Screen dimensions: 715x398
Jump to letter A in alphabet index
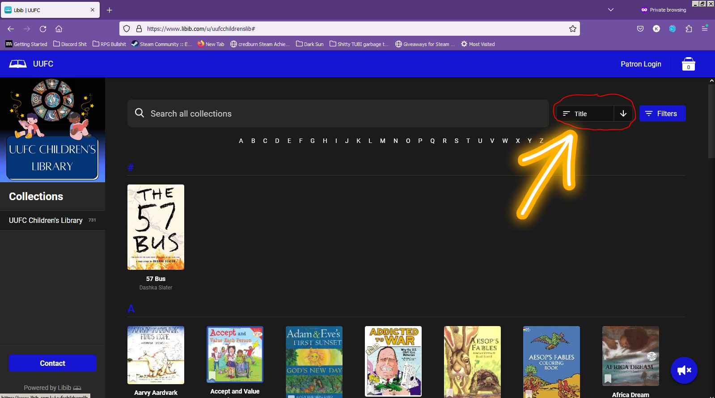point(241,141)
